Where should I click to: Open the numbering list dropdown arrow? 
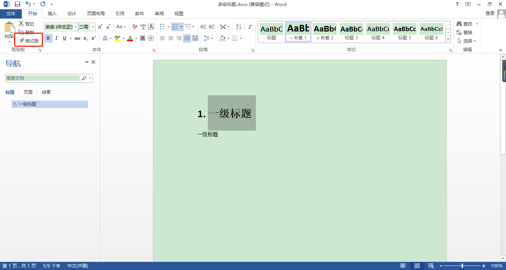coord(181,27)
